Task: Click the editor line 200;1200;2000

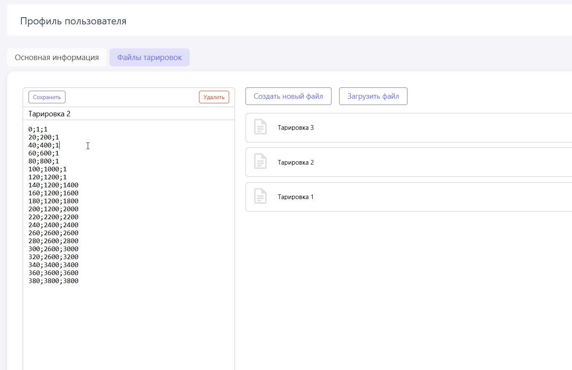Action: click(53, 209)
